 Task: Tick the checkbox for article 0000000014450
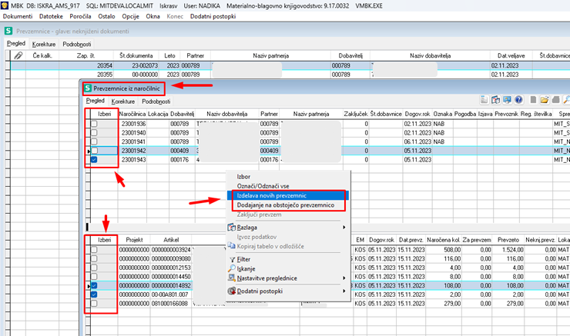coord(94,277)
